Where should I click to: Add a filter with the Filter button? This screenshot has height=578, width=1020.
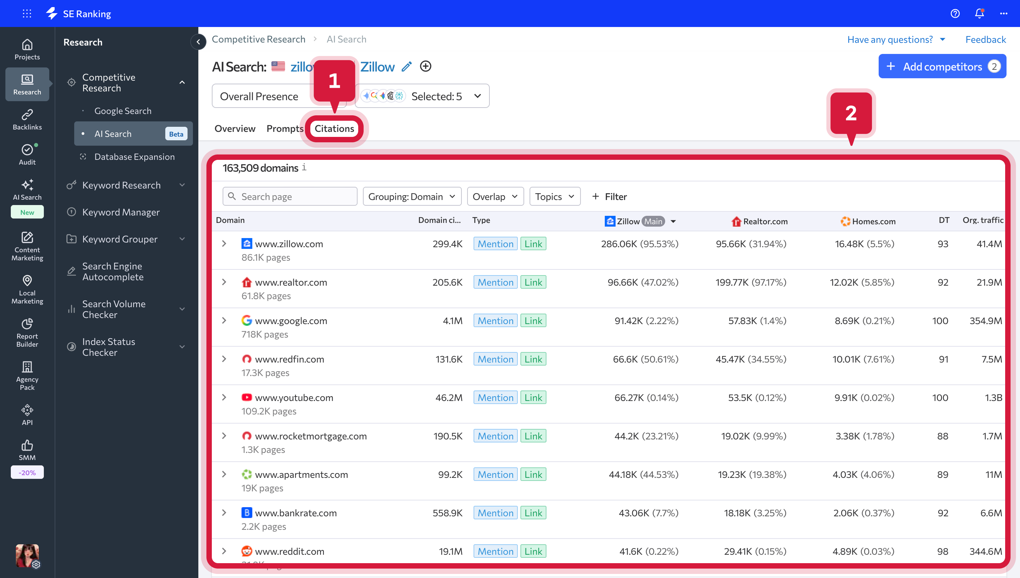(609, 197)
